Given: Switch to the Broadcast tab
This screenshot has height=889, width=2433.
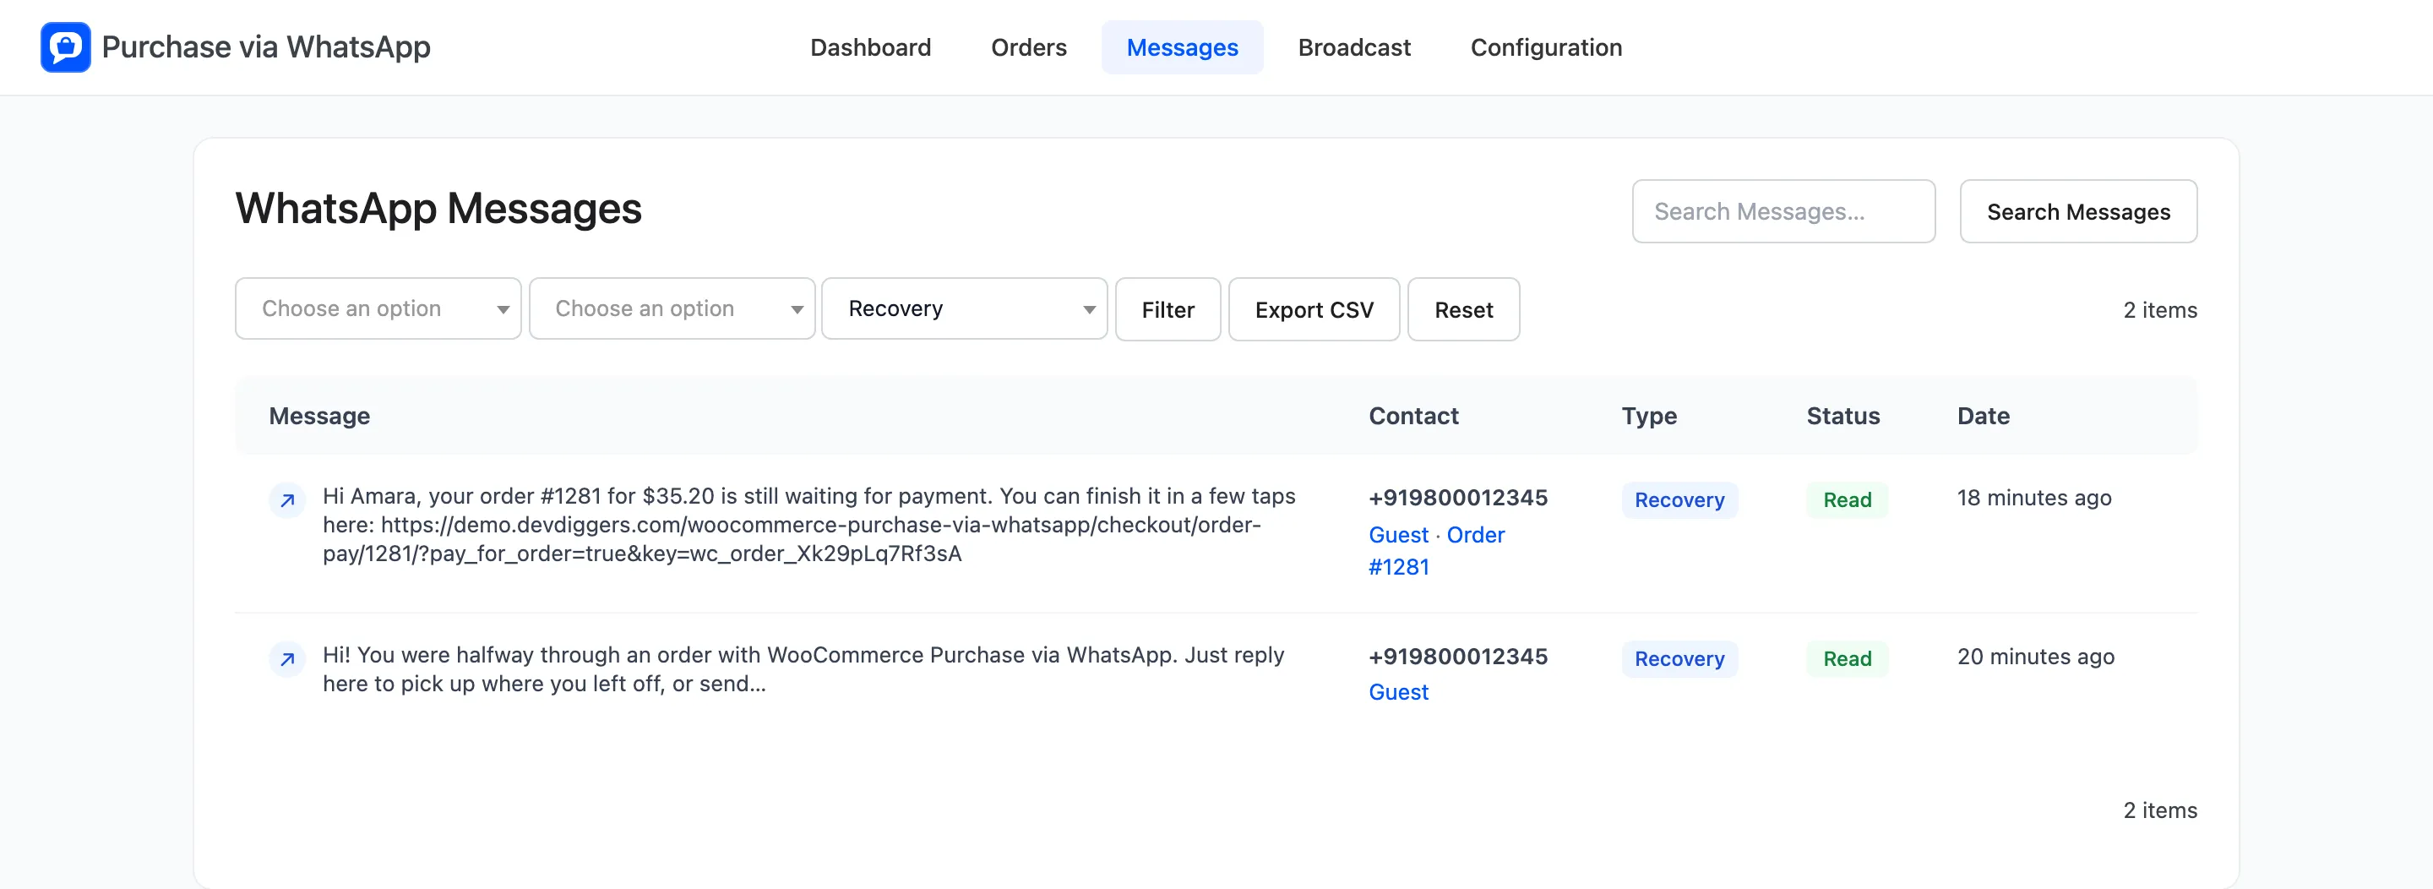Looking at the screenshot, I should pyautogui.click(x=1353, y=47).
